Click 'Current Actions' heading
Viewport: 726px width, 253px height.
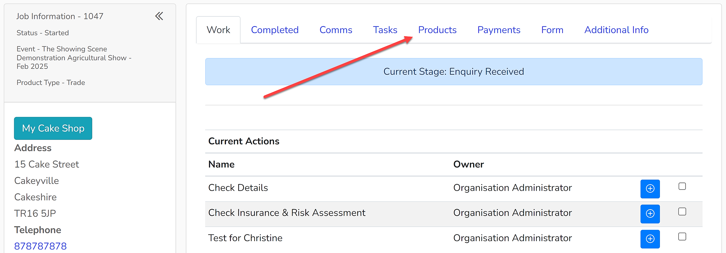click(244, 141)
